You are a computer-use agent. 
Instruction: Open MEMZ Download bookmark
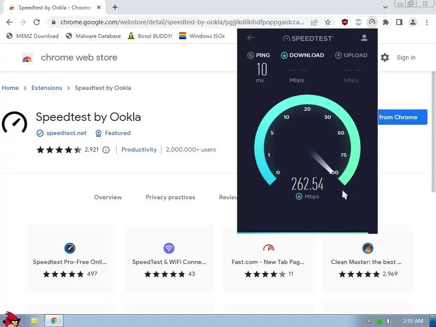coord(32,36)
